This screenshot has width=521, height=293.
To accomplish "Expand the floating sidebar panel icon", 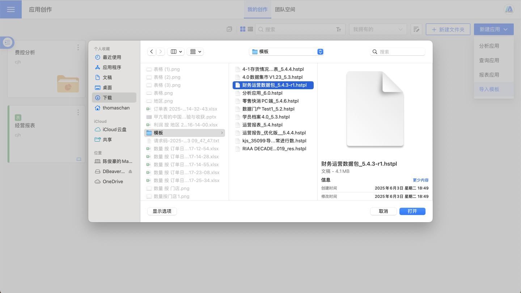I will [x=7, y=43].
